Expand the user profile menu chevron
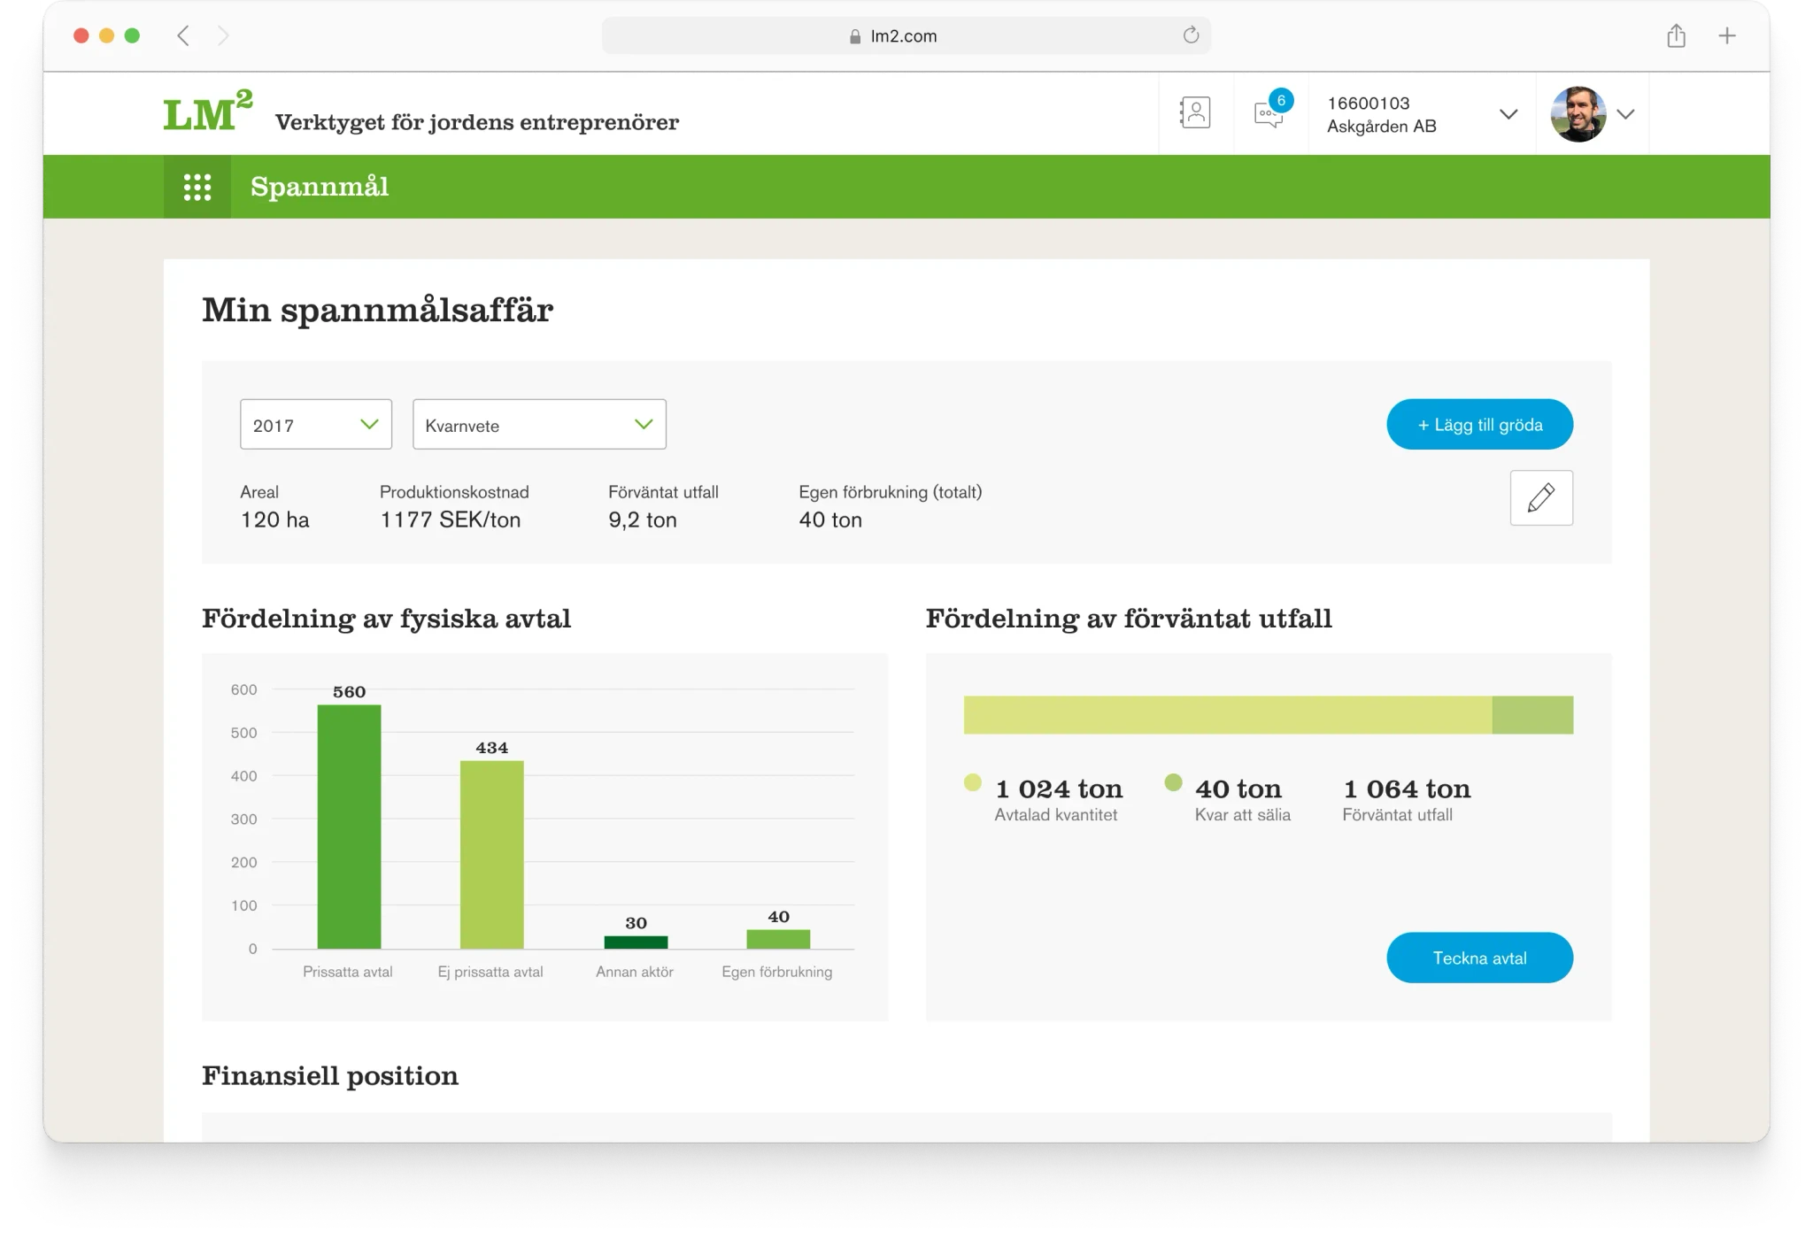 pyautogui.click(x=1625, y=114)
